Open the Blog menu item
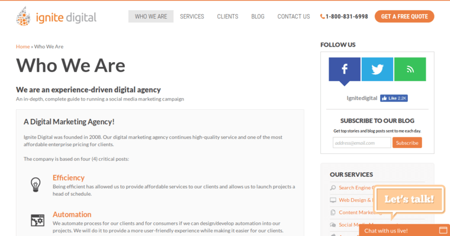The width and height of the screenshot is (450, 236). pos(258,17)
